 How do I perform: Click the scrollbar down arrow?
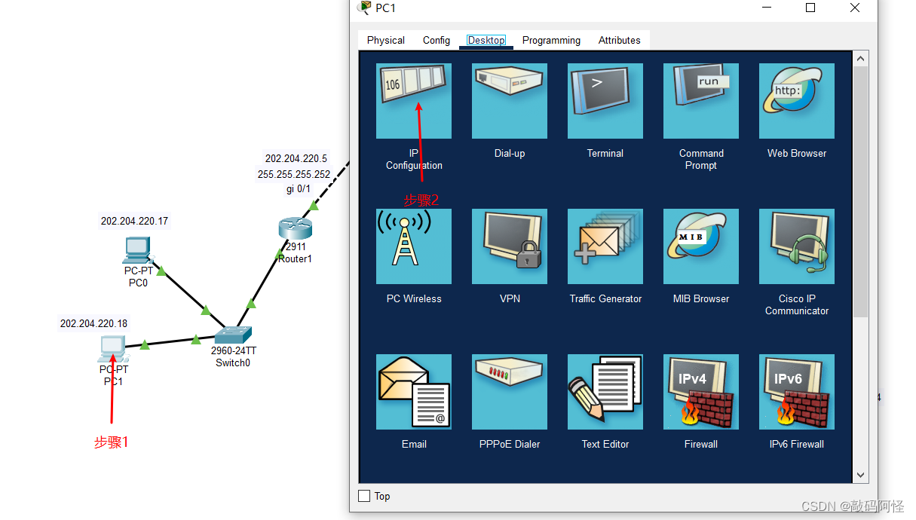click(x=861, y=476)
